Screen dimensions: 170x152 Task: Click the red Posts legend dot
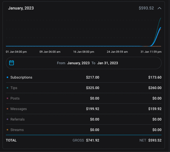coord(7,98)
